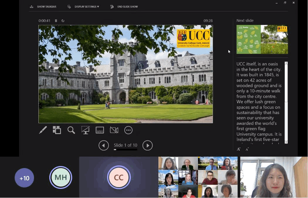Click the zoom into slide magnifier
The height and width of the screenshot is (198, 308).
click(x=71, y=130)
